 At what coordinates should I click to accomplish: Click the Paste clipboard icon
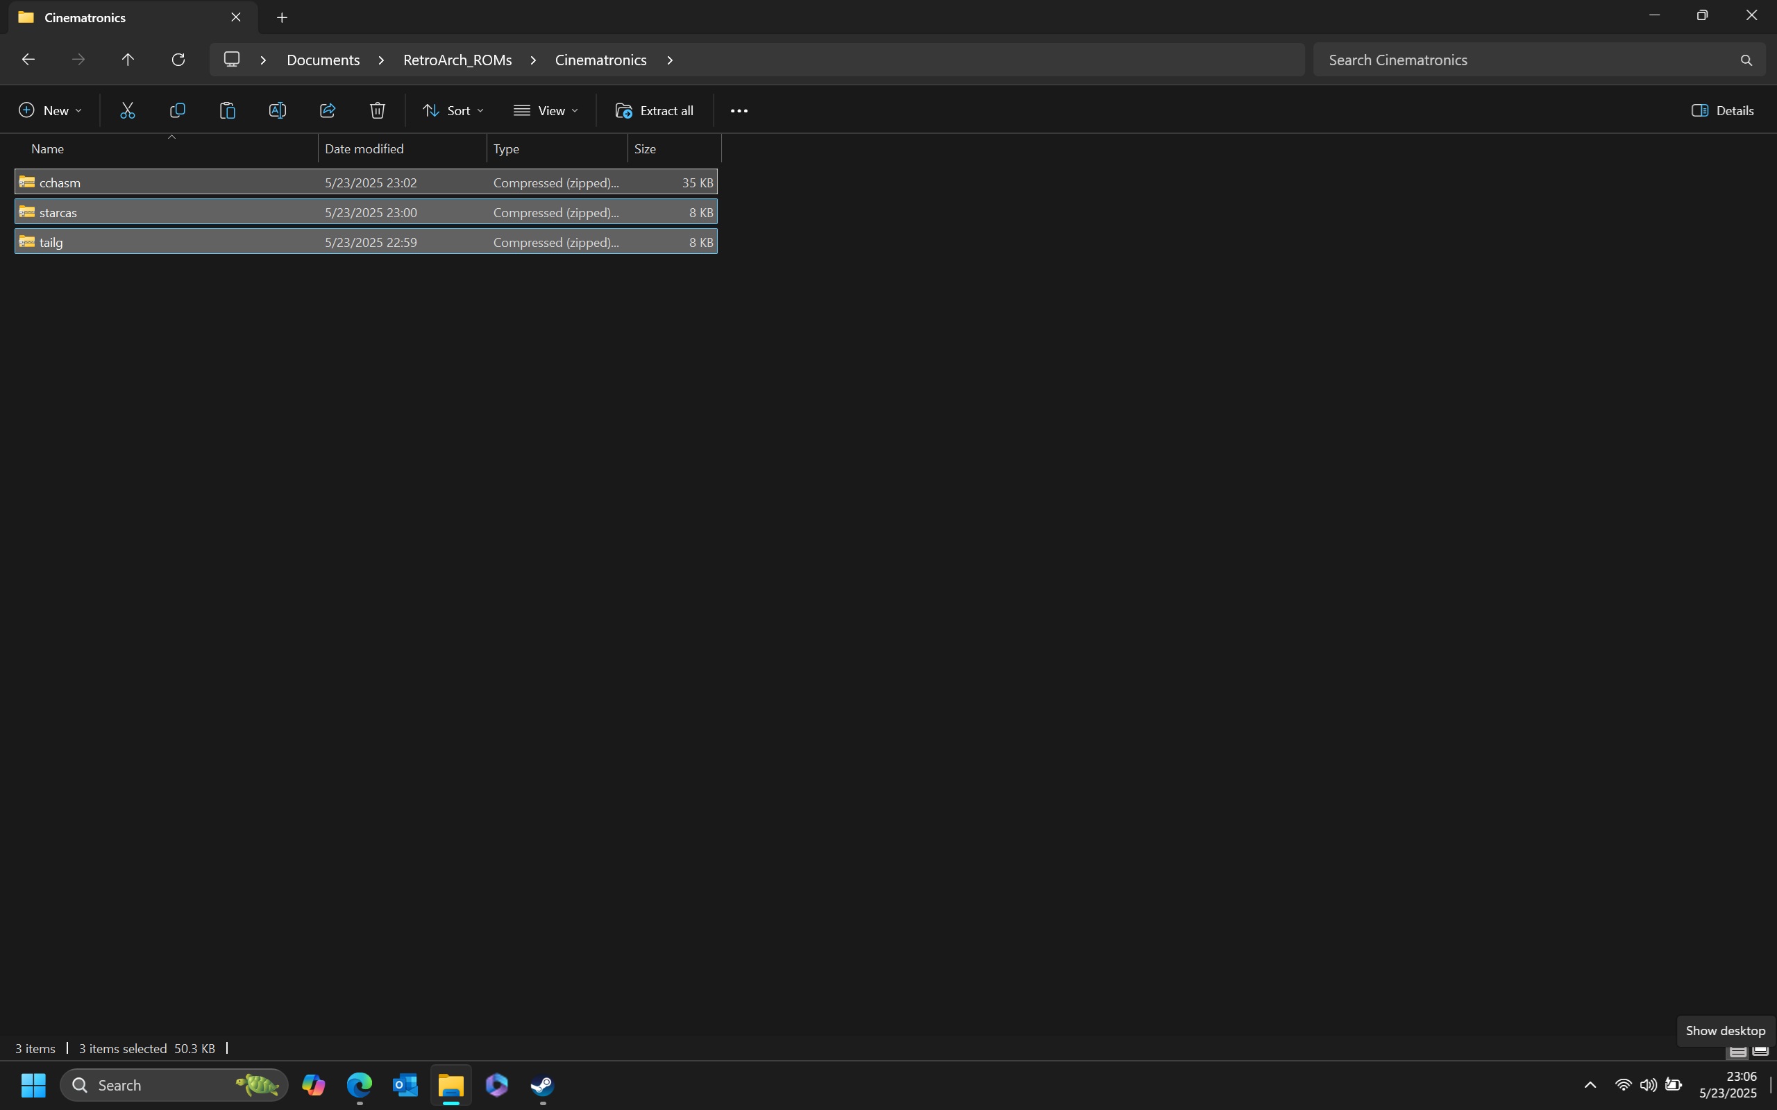pyautogui.click(x=227, y=111)
